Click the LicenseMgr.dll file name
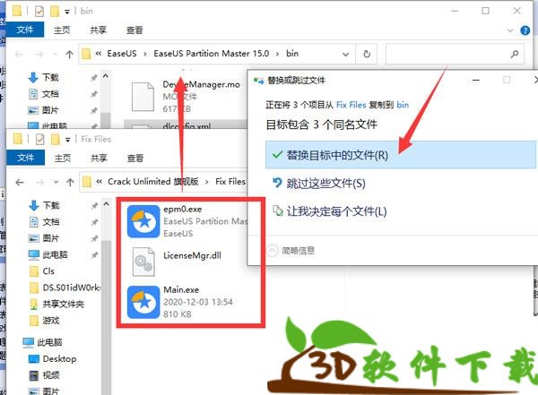Screen dimensions: 538x395 (192, 255)
